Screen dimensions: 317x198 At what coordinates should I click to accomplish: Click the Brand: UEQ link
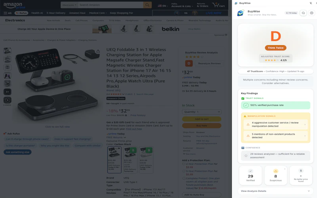[x=113, y=90]
